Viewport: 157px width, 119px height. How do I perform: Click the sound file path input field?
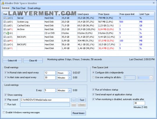click(45, 100)
